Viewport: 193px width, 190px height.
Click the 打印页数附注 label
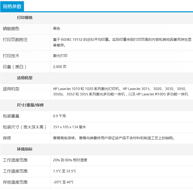point(15,40)
